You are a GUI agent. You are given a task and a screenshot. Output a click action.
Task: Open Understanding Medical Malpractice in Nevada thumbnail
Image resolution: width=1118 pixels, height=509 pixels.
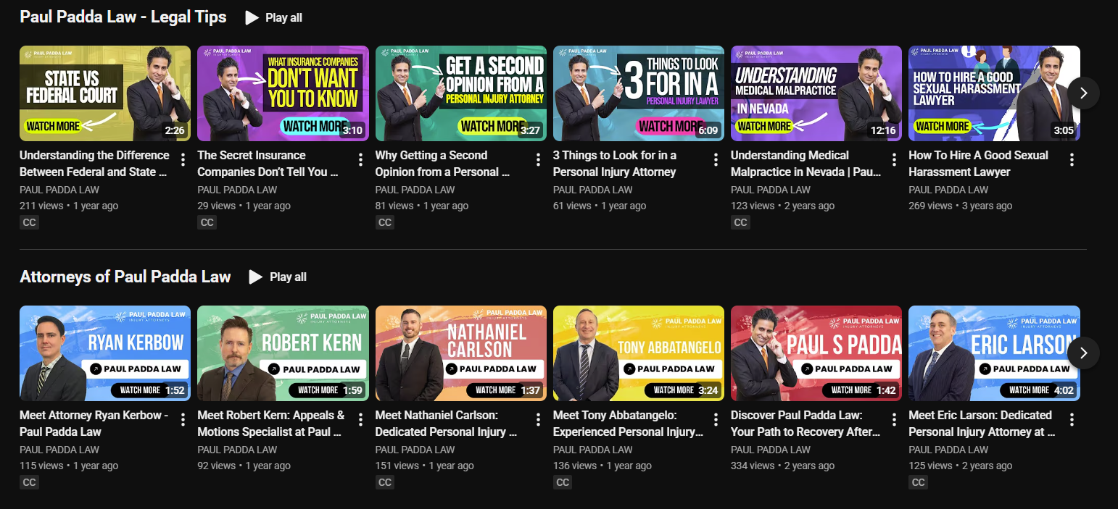tap(816, 93)
